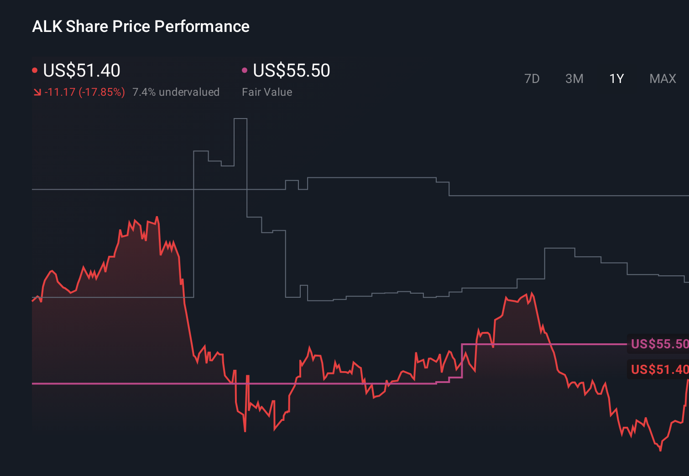Click the downward trend arrow icon

tap(37, 92)
